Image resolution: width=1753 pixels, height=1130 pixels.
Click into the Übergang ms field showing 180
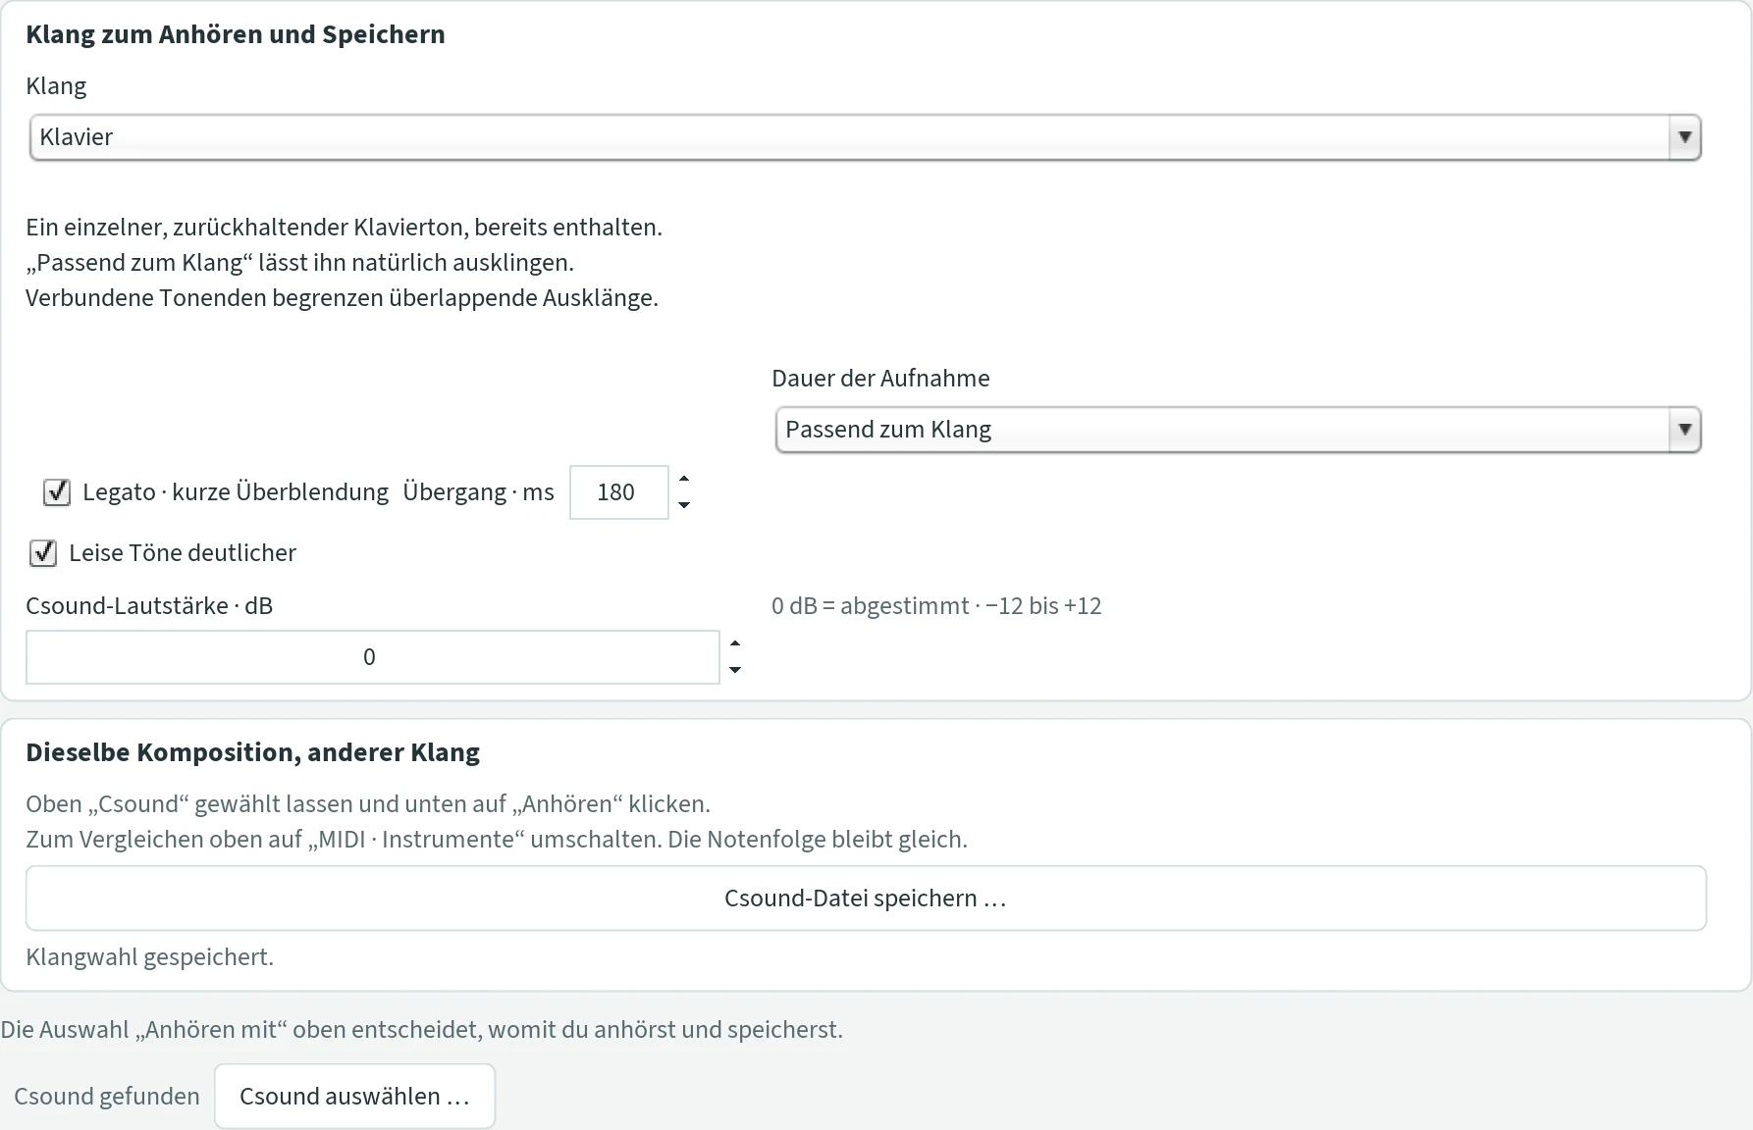pyautogui.click(x=618, y=492)
